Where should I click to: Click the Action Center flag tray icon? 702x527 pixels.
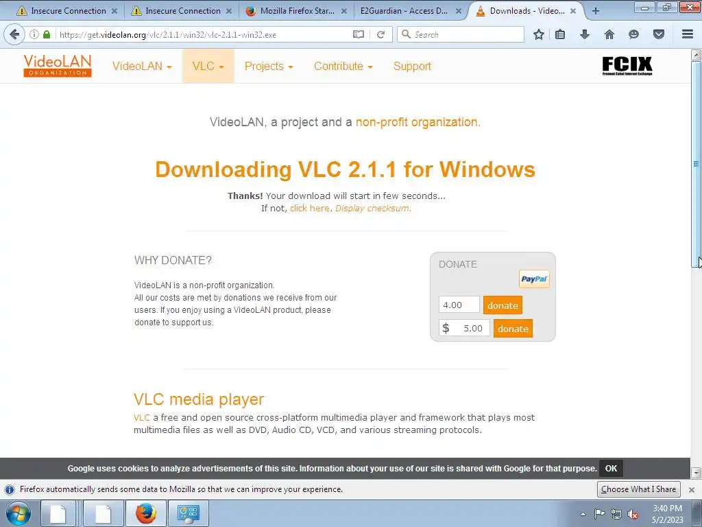tap(599, 514)
